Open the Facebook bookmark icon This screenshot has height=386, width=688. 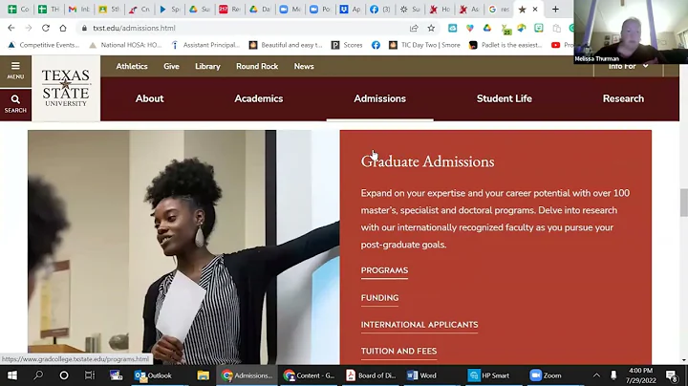376,45
